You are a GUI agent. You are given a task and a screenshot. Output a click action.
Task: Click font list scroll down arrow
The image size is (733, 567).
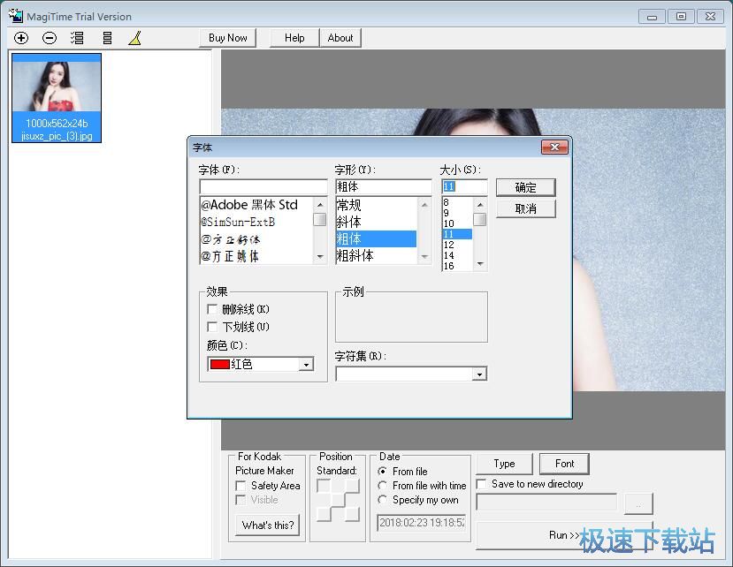click(x=320, y=256)
